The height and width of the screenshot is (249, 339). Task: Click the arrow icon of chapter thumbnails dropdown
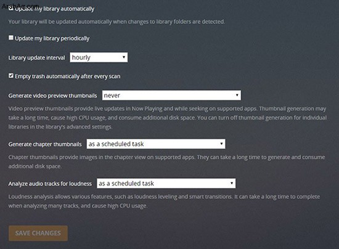click(221, 144)
